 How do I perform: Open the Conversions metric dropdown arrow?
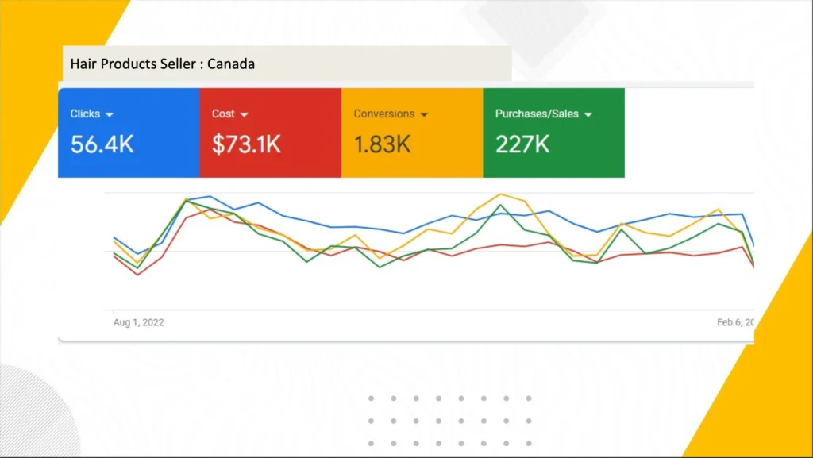(x=424, y=114)
